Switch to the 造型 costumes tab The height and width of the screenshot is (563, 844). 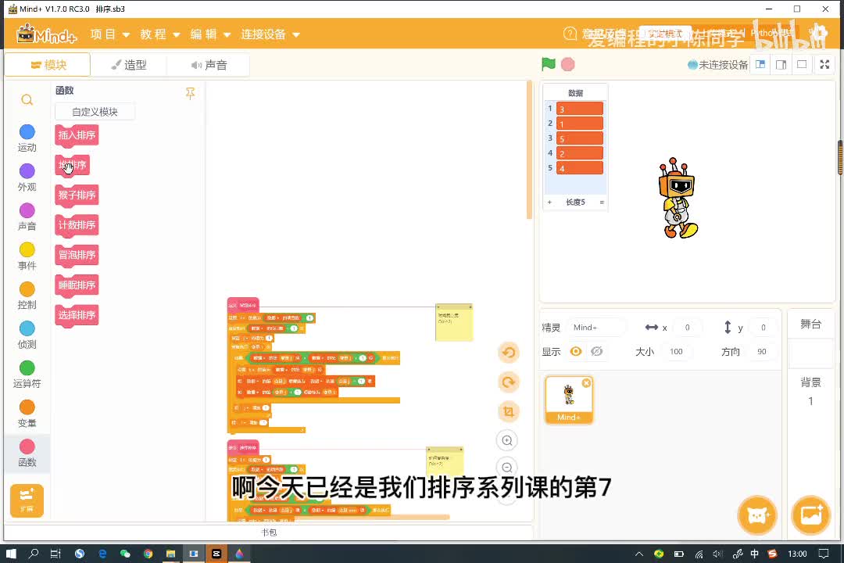(129, 65)
